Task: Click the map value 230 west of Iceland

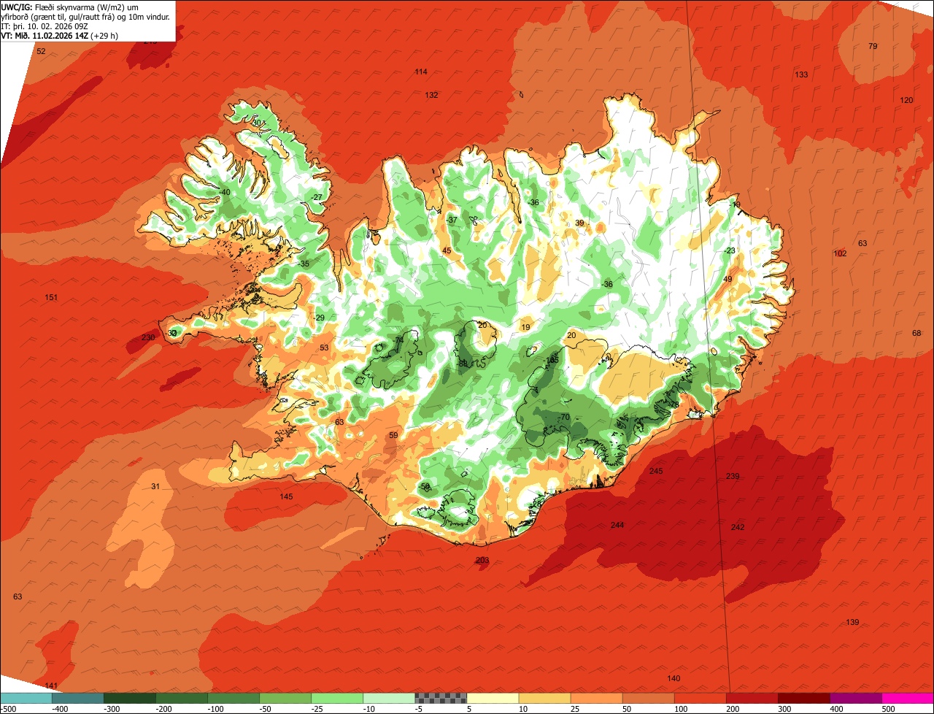Action: (x=148, y=337)
